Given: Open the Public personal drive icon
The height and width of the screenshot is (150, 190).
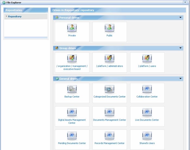Looking at the screenshot, I should [x=110, y=28].
